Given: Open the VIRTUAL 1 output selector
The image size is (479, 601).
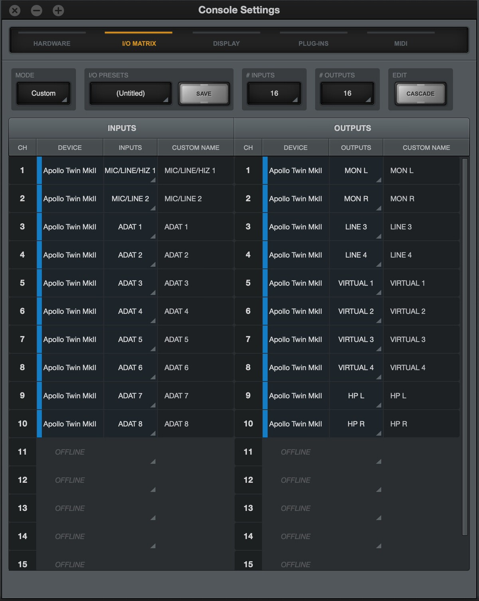Looking at the screenshot, I should coord(356,283).
